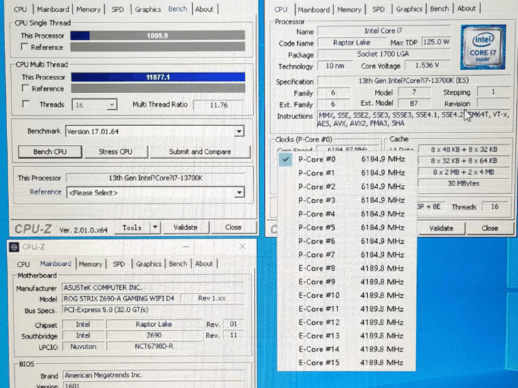Screen dimensions: 518x388
Task: Select E-Core #11 from clocks menu
Action: click(x=346, y=309)
